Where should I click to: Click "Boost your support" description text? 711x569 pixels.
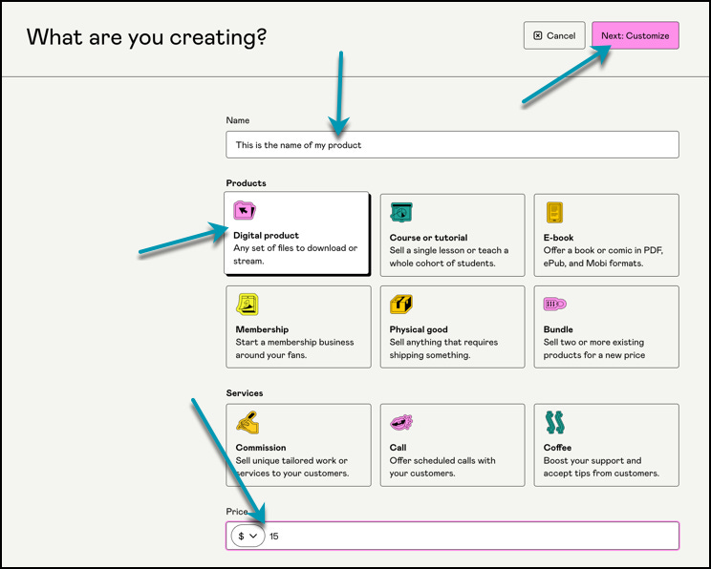click(x=601, y=467)
